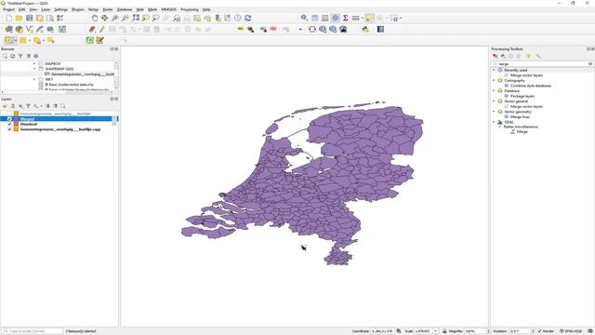The height and width of the screenshot is (335, 595).
Task: Click the Zoom Out magnifier tool
Action: [125, 18]
